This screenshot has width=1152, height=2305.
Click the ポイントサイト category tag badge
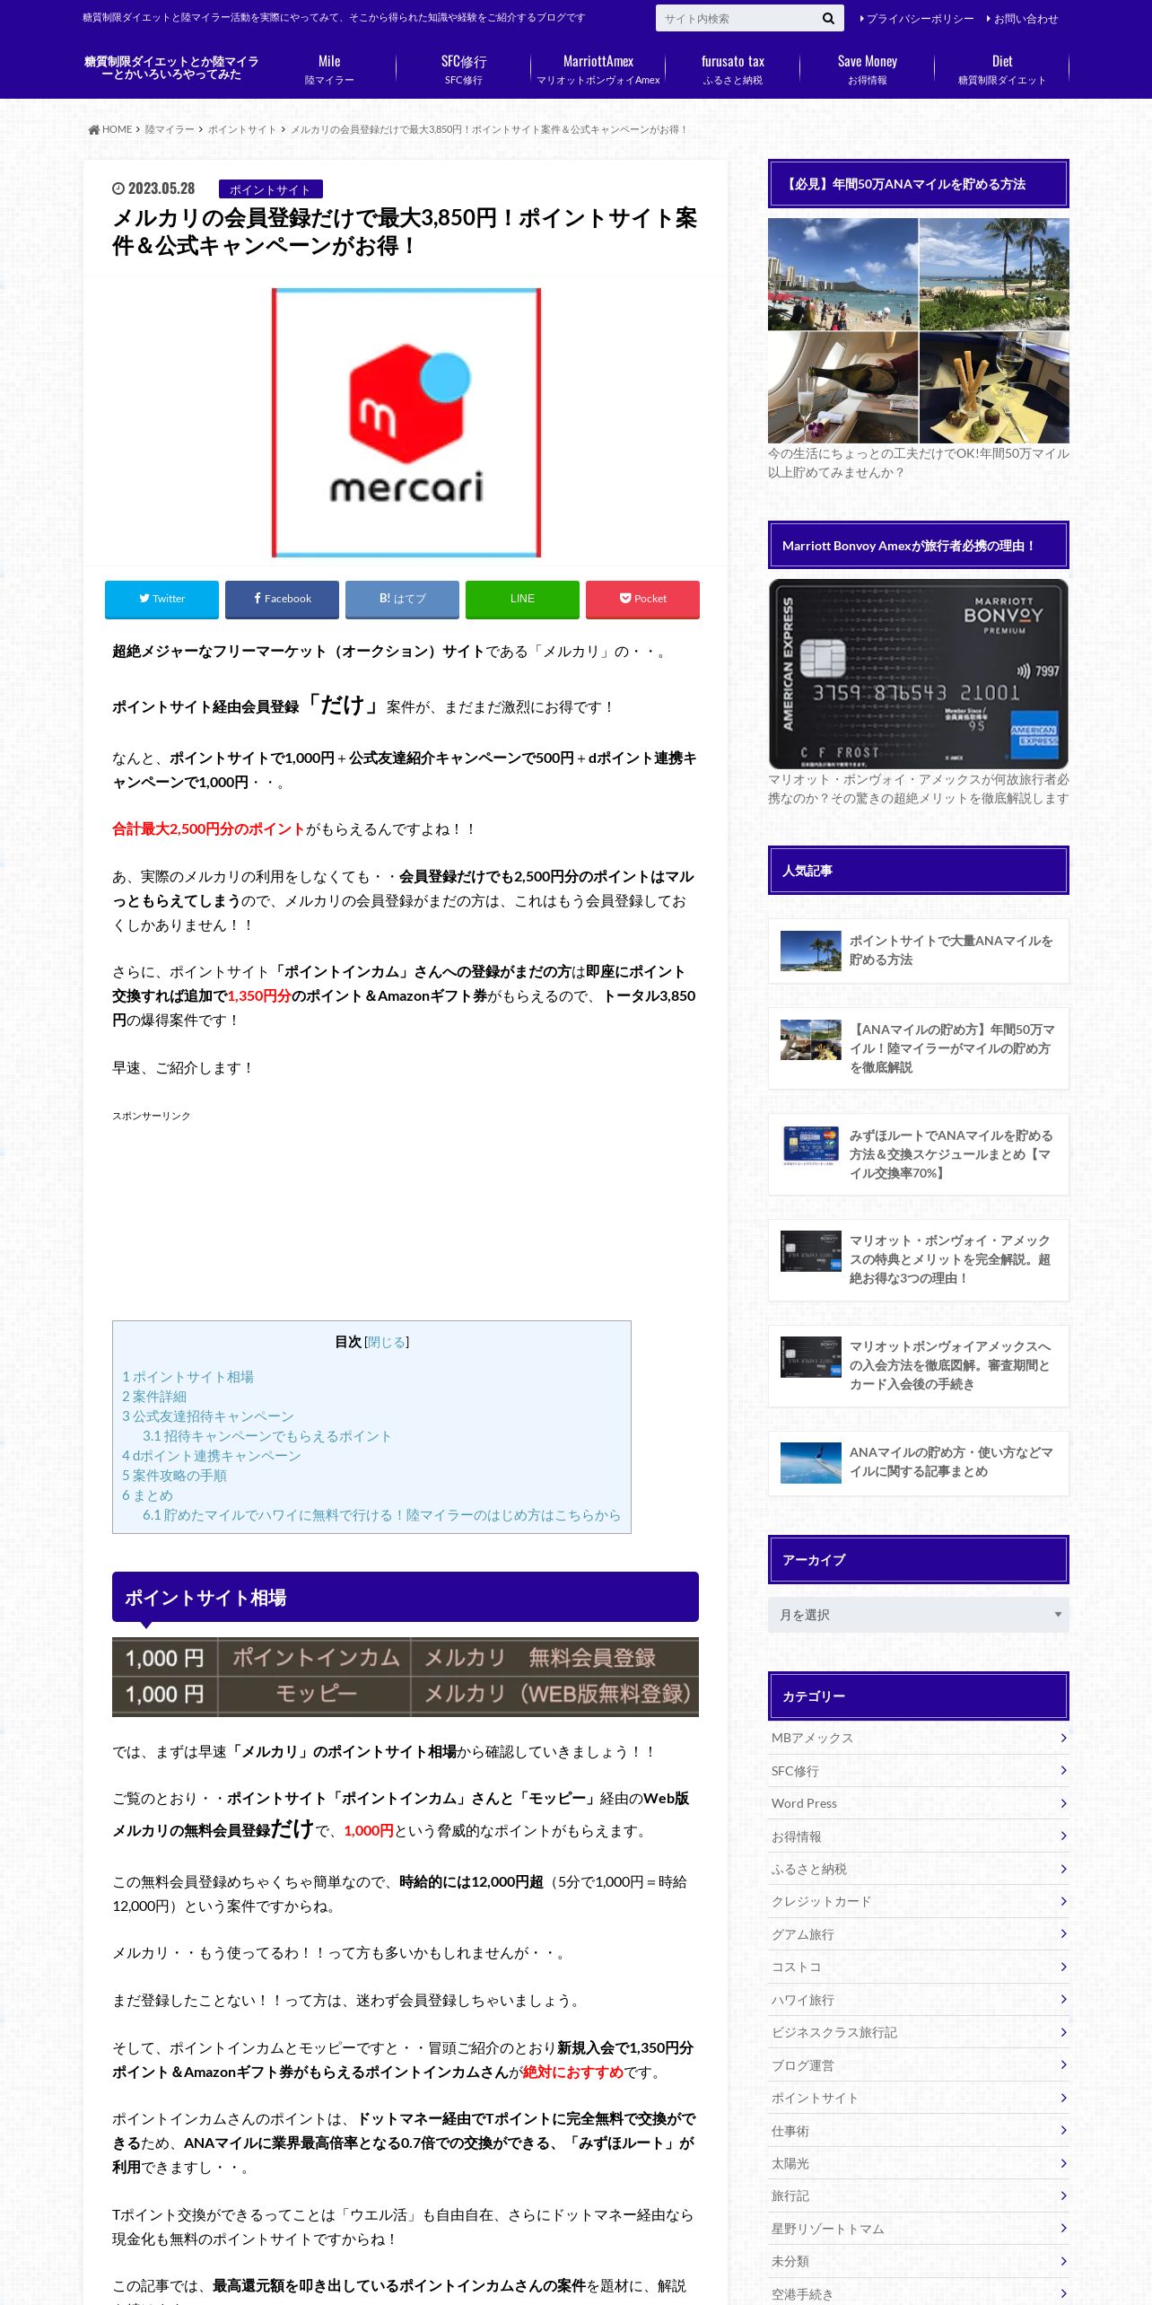[x=270, y=189]
